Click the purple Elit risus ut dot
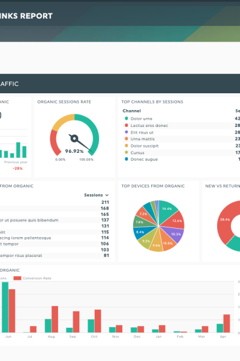The height and width of the screenshot is (361, 240). pyautogui.click(x=127, y=132)
